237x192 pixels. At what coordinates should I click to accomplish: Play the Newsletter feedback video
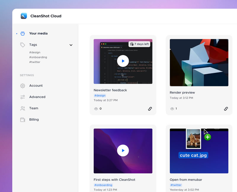click(x=123, y=61)
